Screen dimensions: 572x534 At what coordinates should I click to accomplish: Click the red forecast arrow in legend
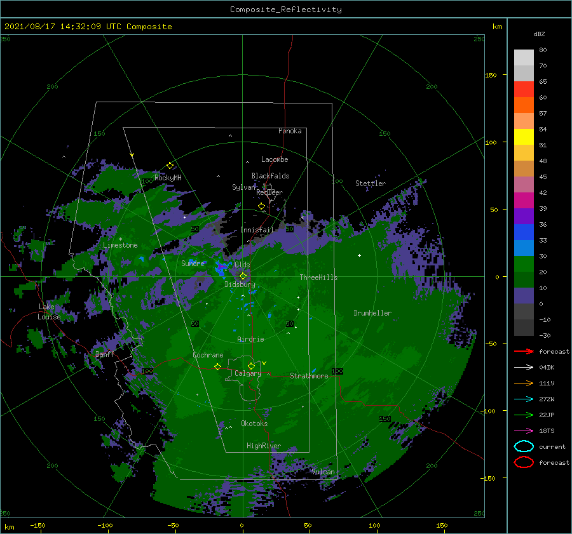[x=524, y=351]
